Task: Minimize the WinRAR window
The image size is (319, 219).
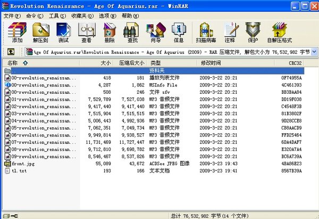Action: (x=295, y=6)
